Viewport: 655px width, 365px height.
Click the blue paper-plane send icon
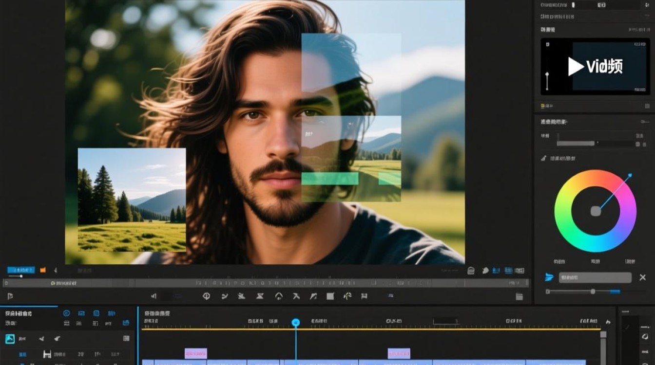pos(549,277)
